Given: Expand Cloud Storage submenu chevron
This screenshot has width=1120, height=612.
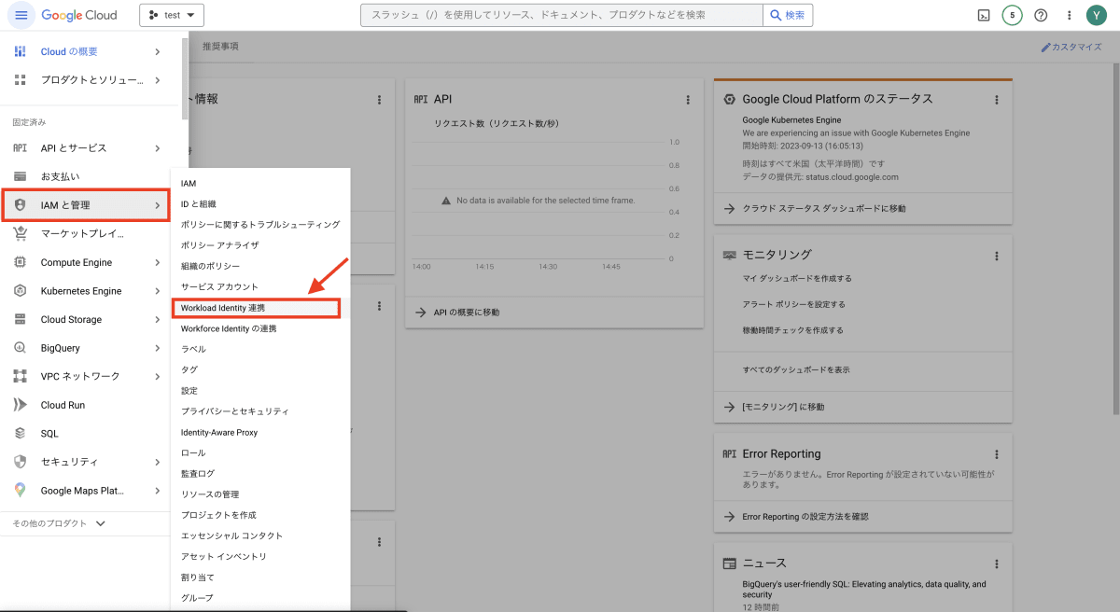Looking at the screenshot, I should tap(158, 319).
